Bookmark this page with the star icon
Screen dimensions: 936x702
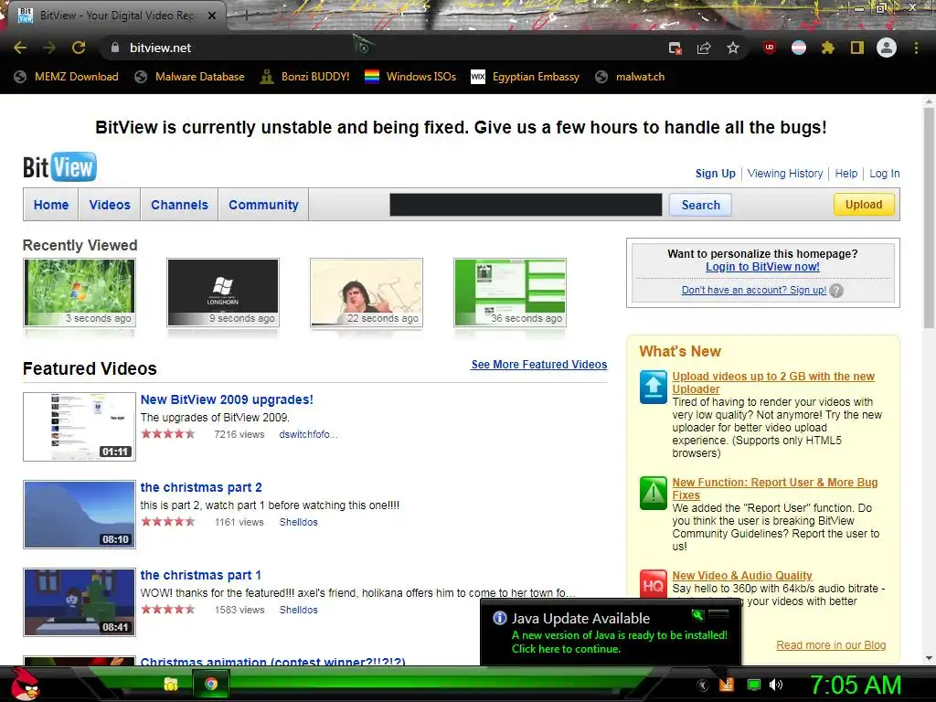coord(733,48)
